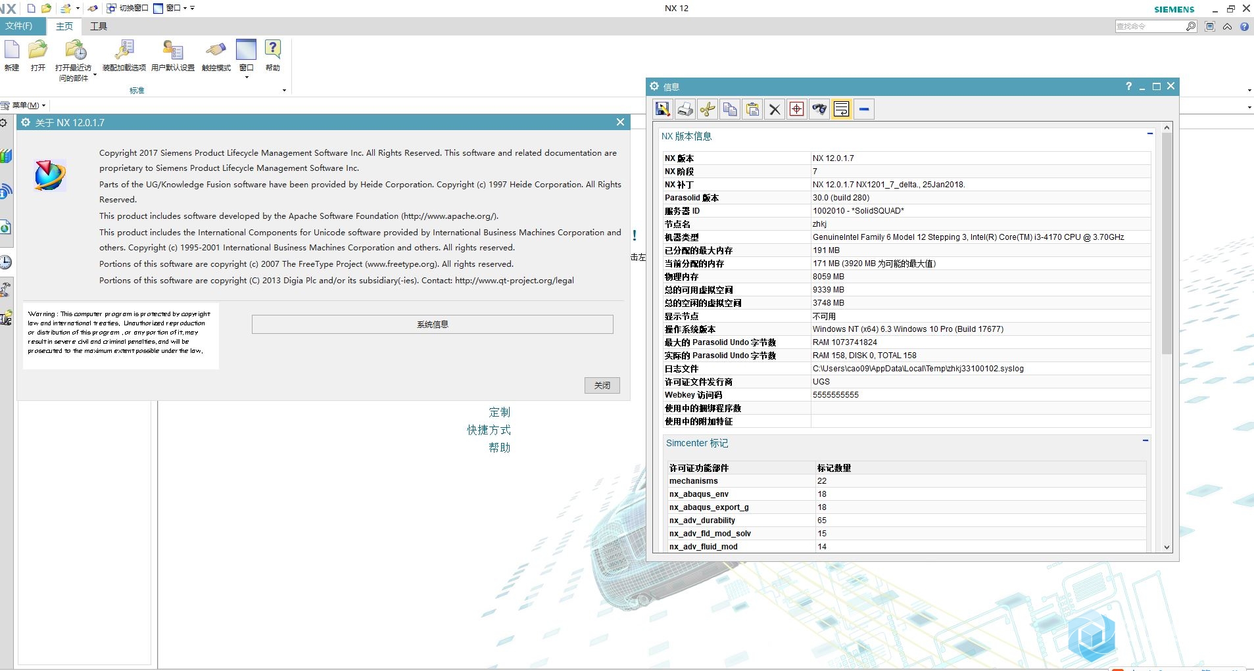
Task: Open quick access toolbar customize arrow
Action: 192,9
